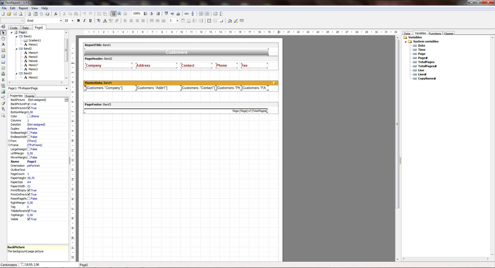The width and height of the screenshot is (495, 268).
Task: Click the Open Report folder icon
Action: pyautogui.click(x=9, y=14)
